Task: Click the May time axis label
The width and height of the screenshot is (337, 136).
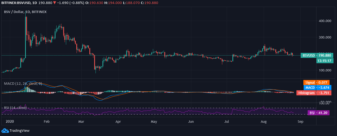Action: click(x=154, y=122)
